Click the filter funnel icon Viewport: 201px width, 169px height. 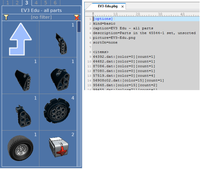[x=6, y=17]
